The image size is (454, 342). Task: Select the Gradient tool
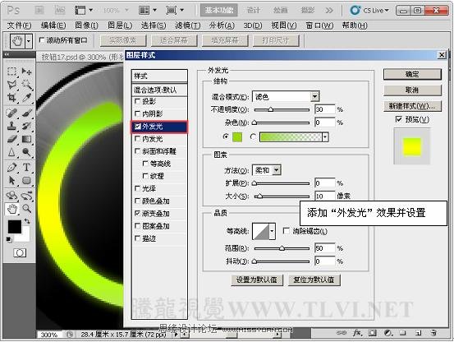(x=26, y=139)
